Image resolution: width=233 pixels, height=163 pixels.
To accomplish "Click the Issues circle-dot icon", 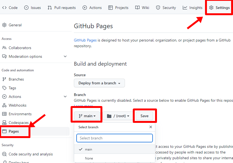I will (x=26, y=8).
